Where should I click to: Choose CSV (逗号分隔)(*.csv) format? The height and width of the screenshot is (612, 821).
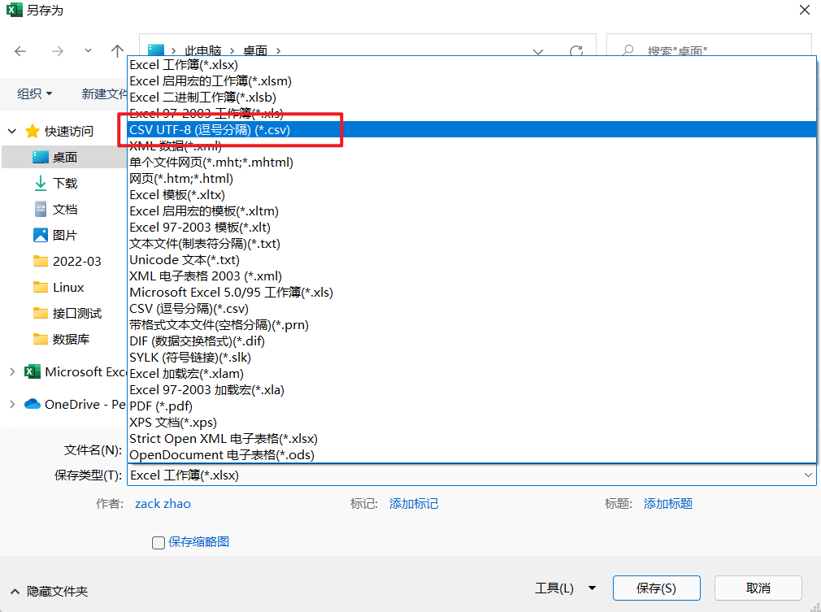coord(471,308)
